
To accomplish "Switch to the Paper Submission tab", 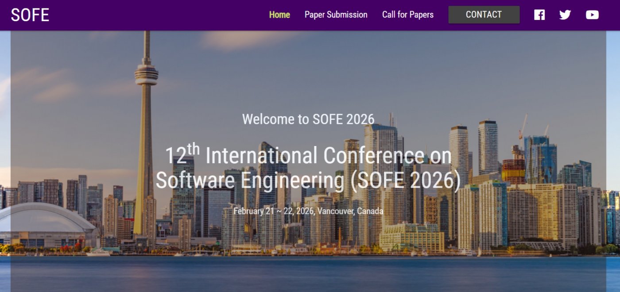I will pos(336,15).
